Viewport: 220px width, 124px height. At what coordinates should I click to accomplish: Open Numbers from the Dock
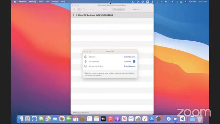pos(138,119)
